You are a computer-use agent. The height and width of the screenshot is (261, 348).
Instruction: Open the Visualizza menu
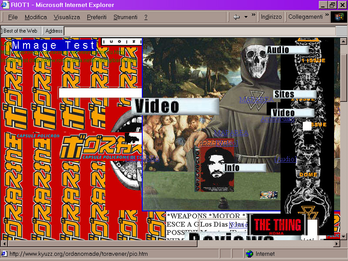[67, 17]
